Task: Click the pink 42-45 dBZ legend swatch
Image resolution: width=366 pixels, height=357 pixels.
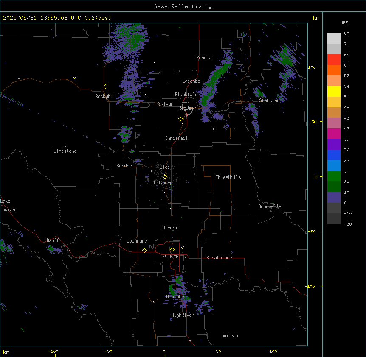Action: (x=334, y=123)
